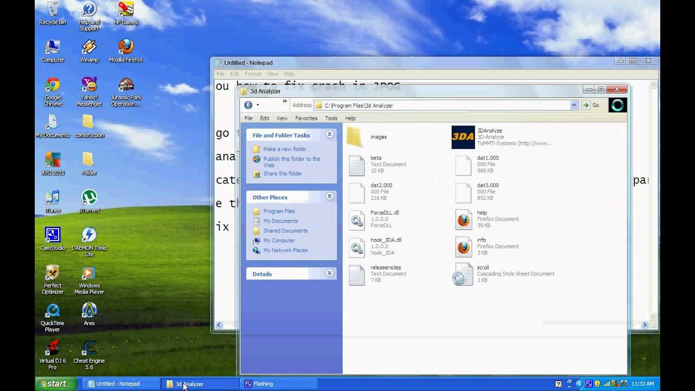Select the dat1.000 file icon
The width and height of the screenshot is (695, 391).
click(x=463, y=165)
